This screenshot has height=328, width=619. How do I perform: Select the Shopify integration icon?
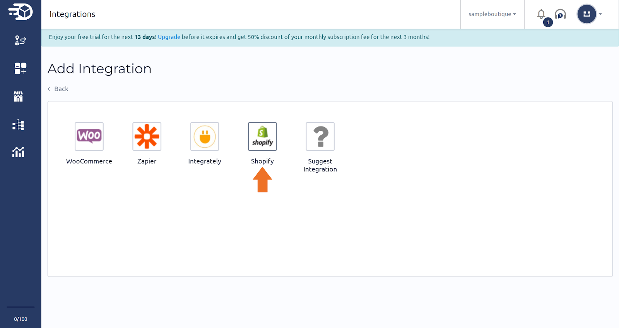pos(262,137)
